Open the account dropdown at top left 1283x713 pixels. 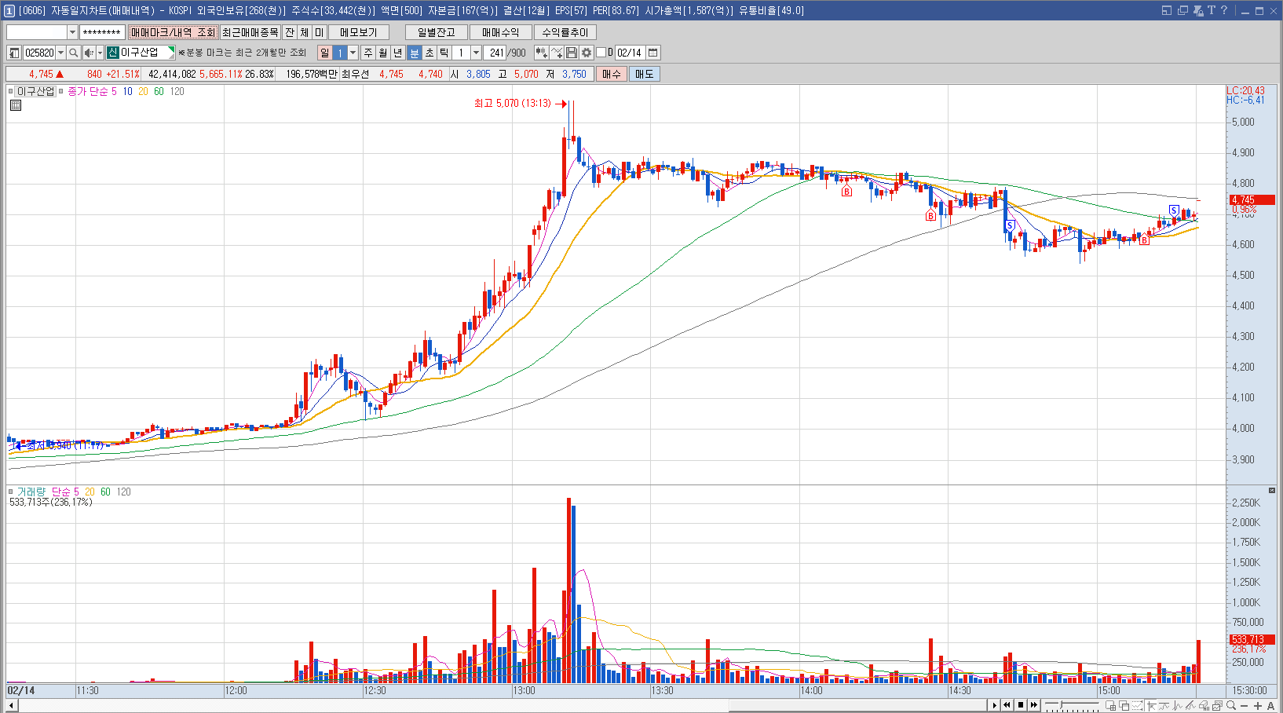click(72, 32)
